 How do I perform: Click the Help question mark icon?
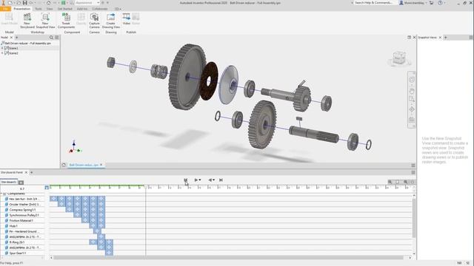coord(440,3)
